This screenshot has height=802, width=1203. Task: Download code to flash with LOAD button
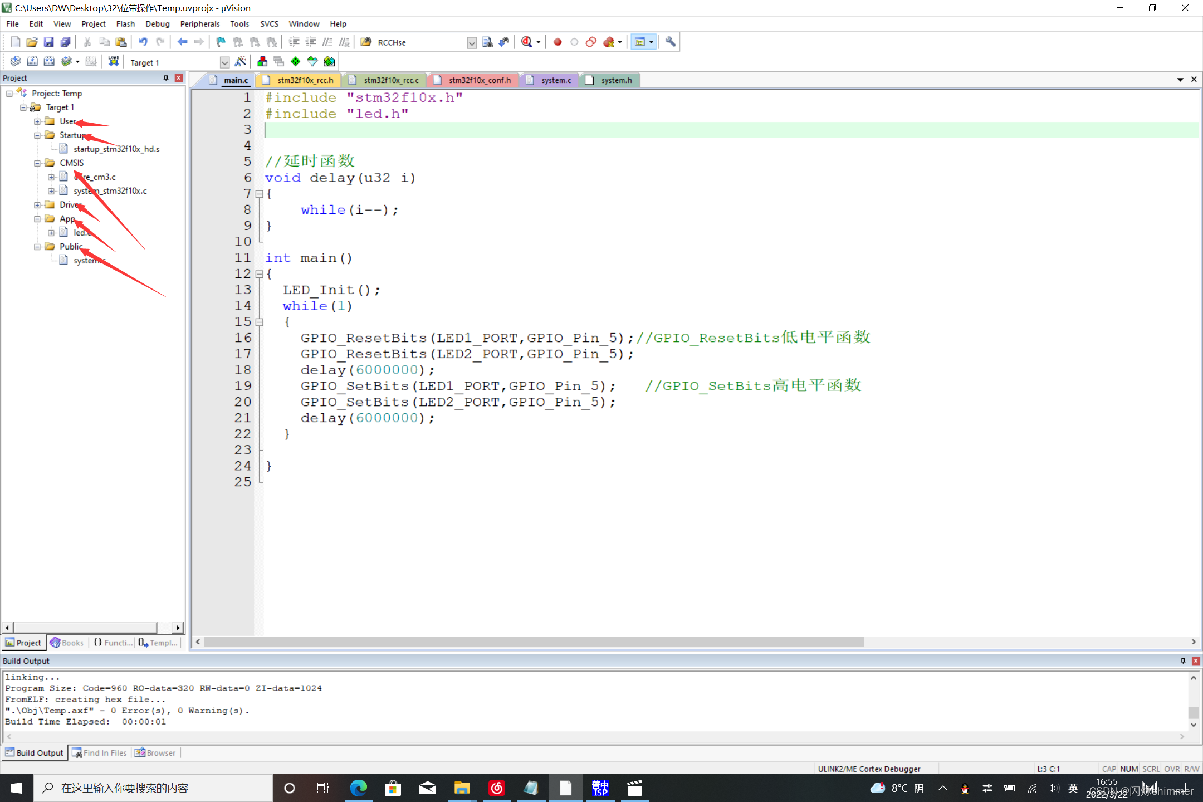(x=113, y=61)
